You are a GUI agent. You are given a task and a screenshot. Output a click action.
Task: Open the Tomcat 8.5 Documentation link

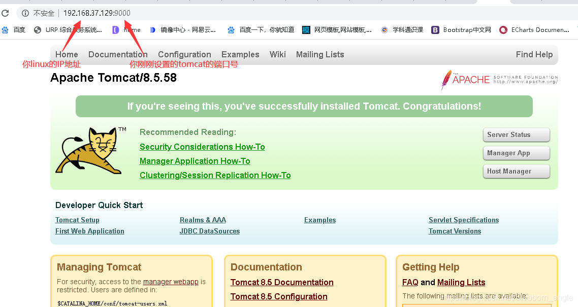coord(282,282)
